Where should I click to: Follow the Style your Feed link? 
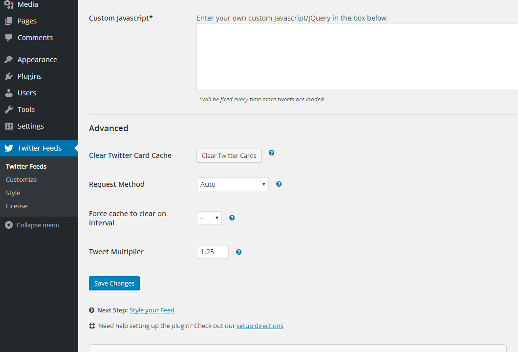[151, 310]
